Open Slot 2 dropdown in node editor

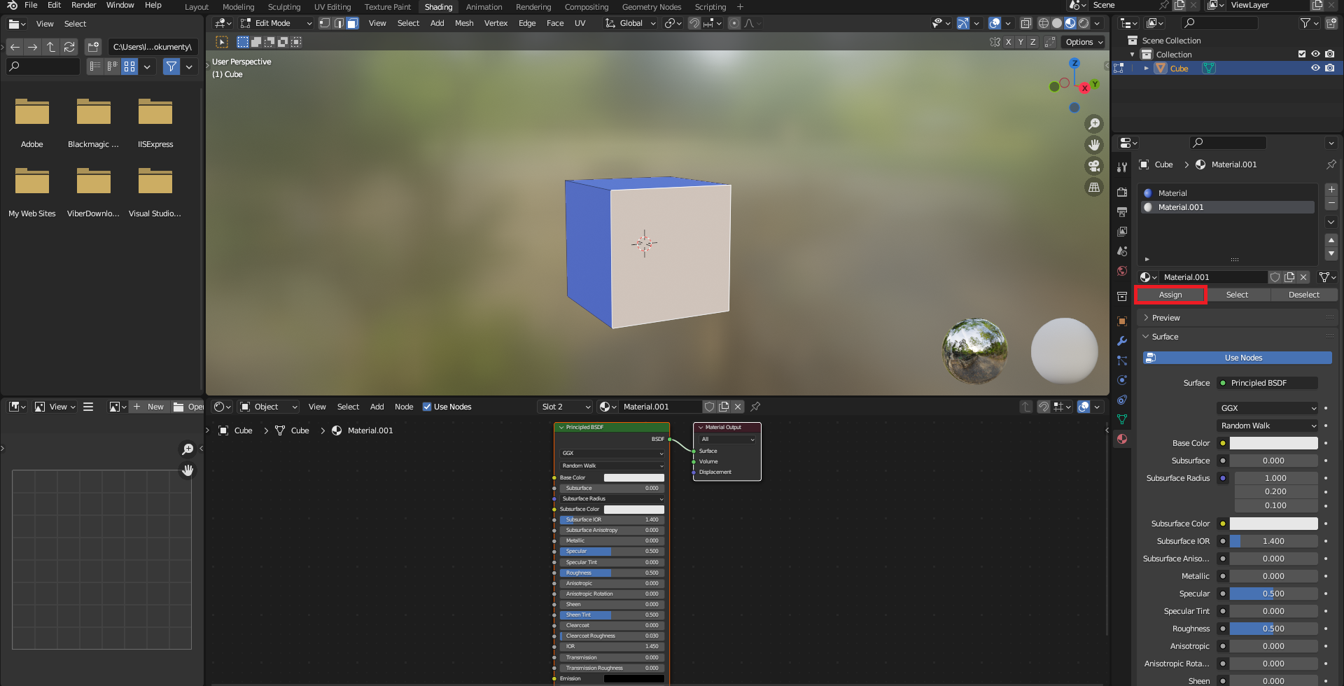click(566, 407)
